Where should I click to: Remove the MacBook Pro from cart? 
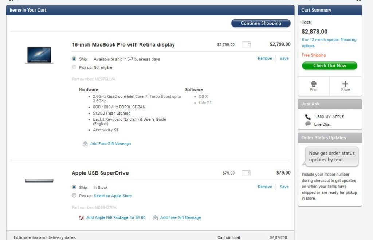click(265, 59)
